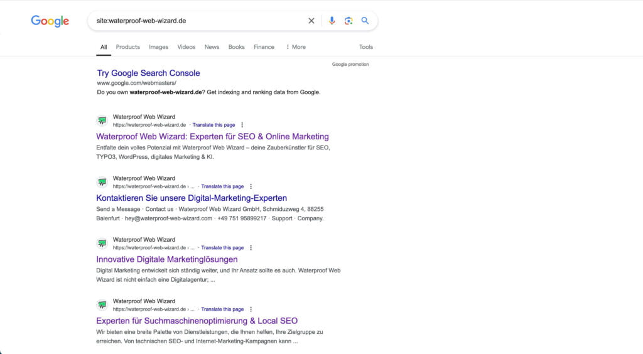
Task: Select the All search tab
Action: click(104, 47)
